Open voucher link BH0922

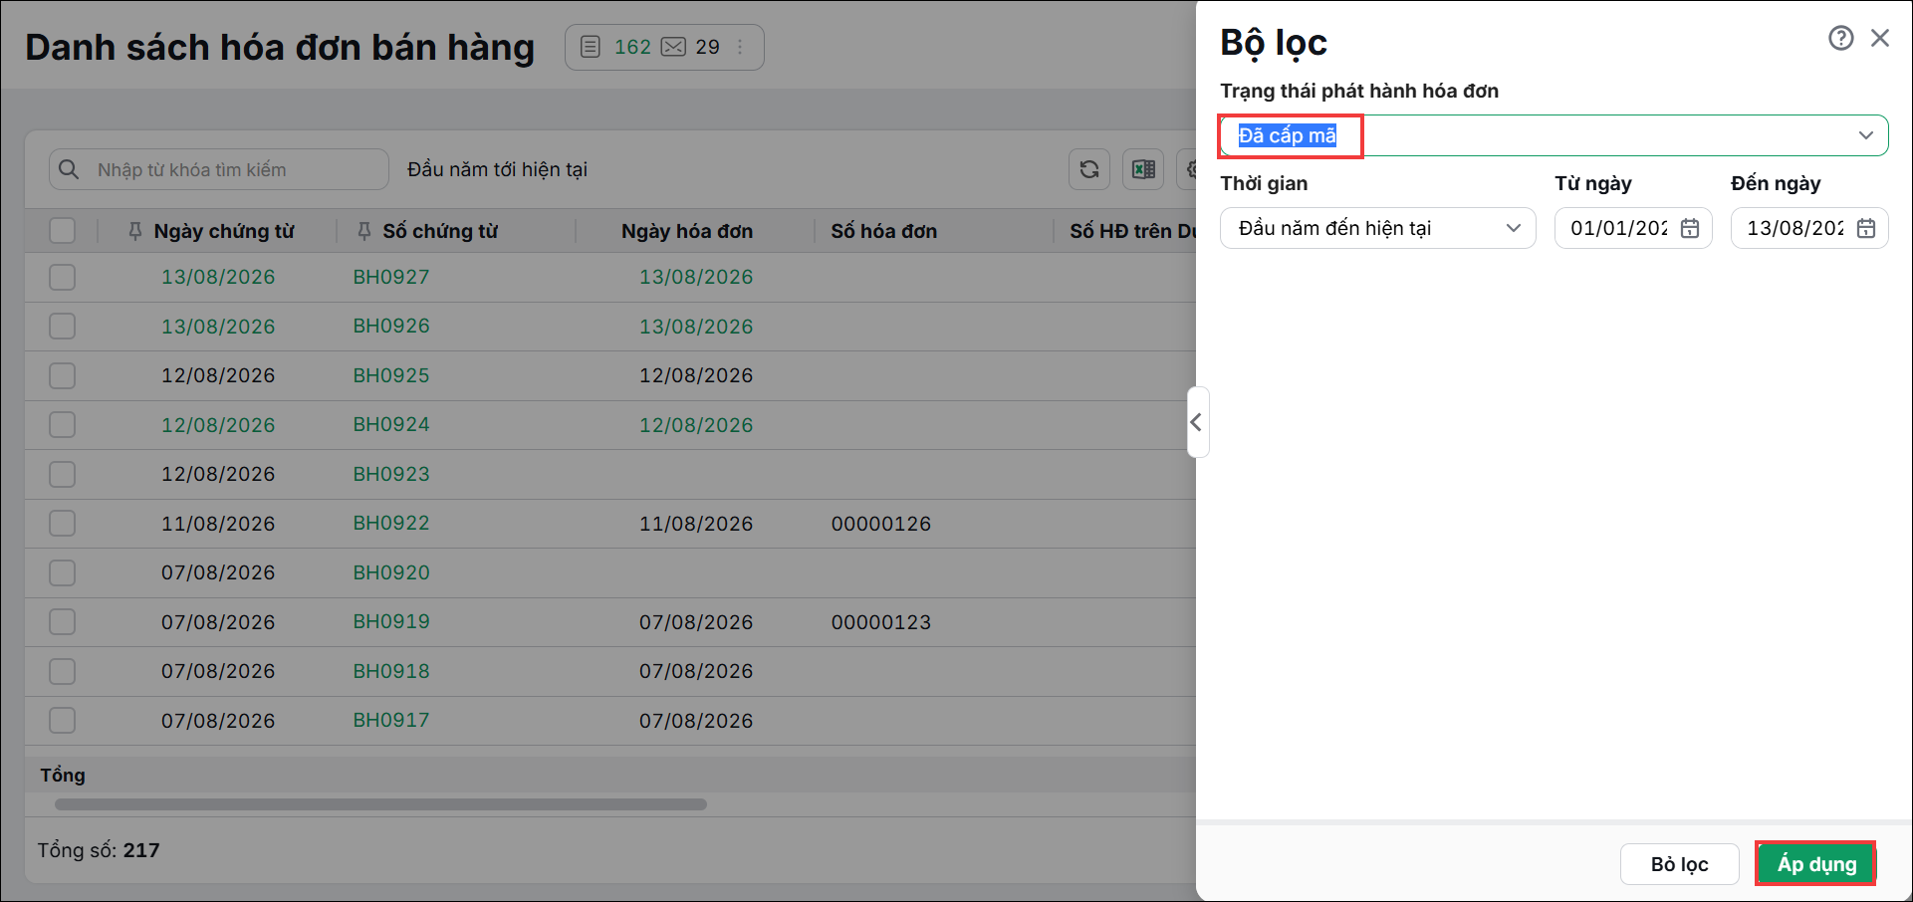coord(391,524)
